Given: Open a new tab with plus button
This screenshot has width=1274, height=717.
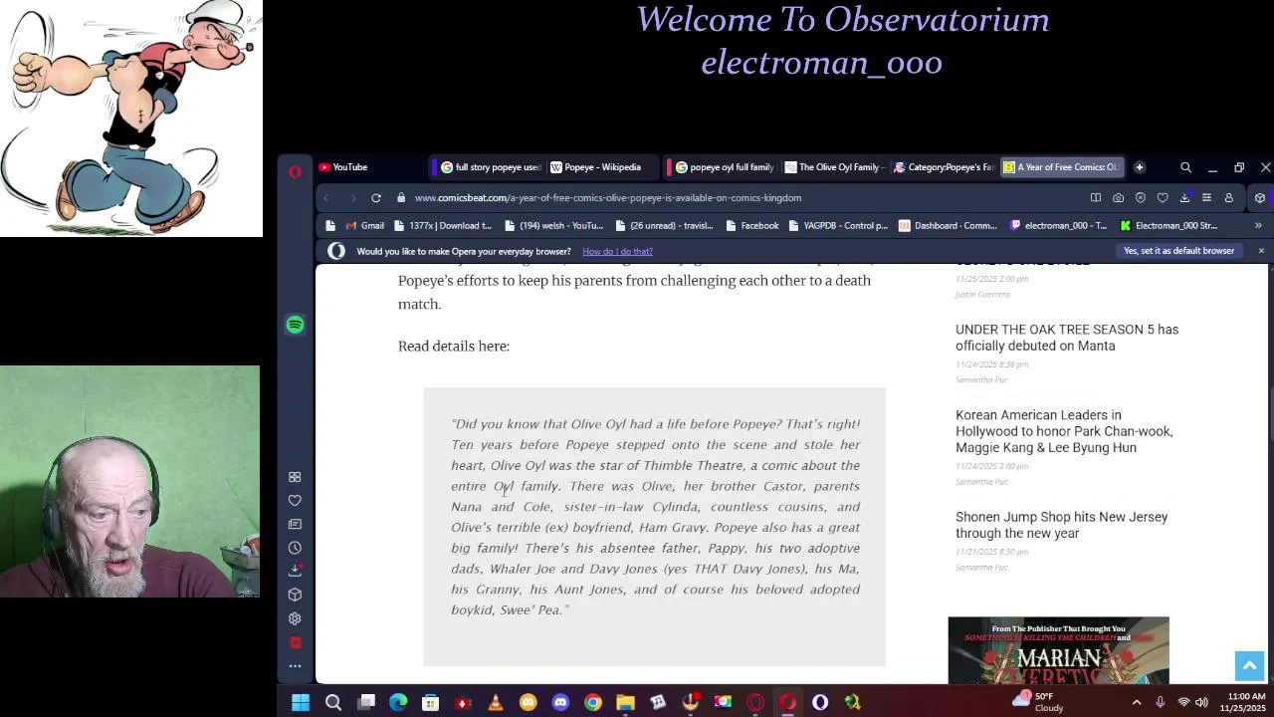Looking at the screenshot, I should coord(1140,167).
